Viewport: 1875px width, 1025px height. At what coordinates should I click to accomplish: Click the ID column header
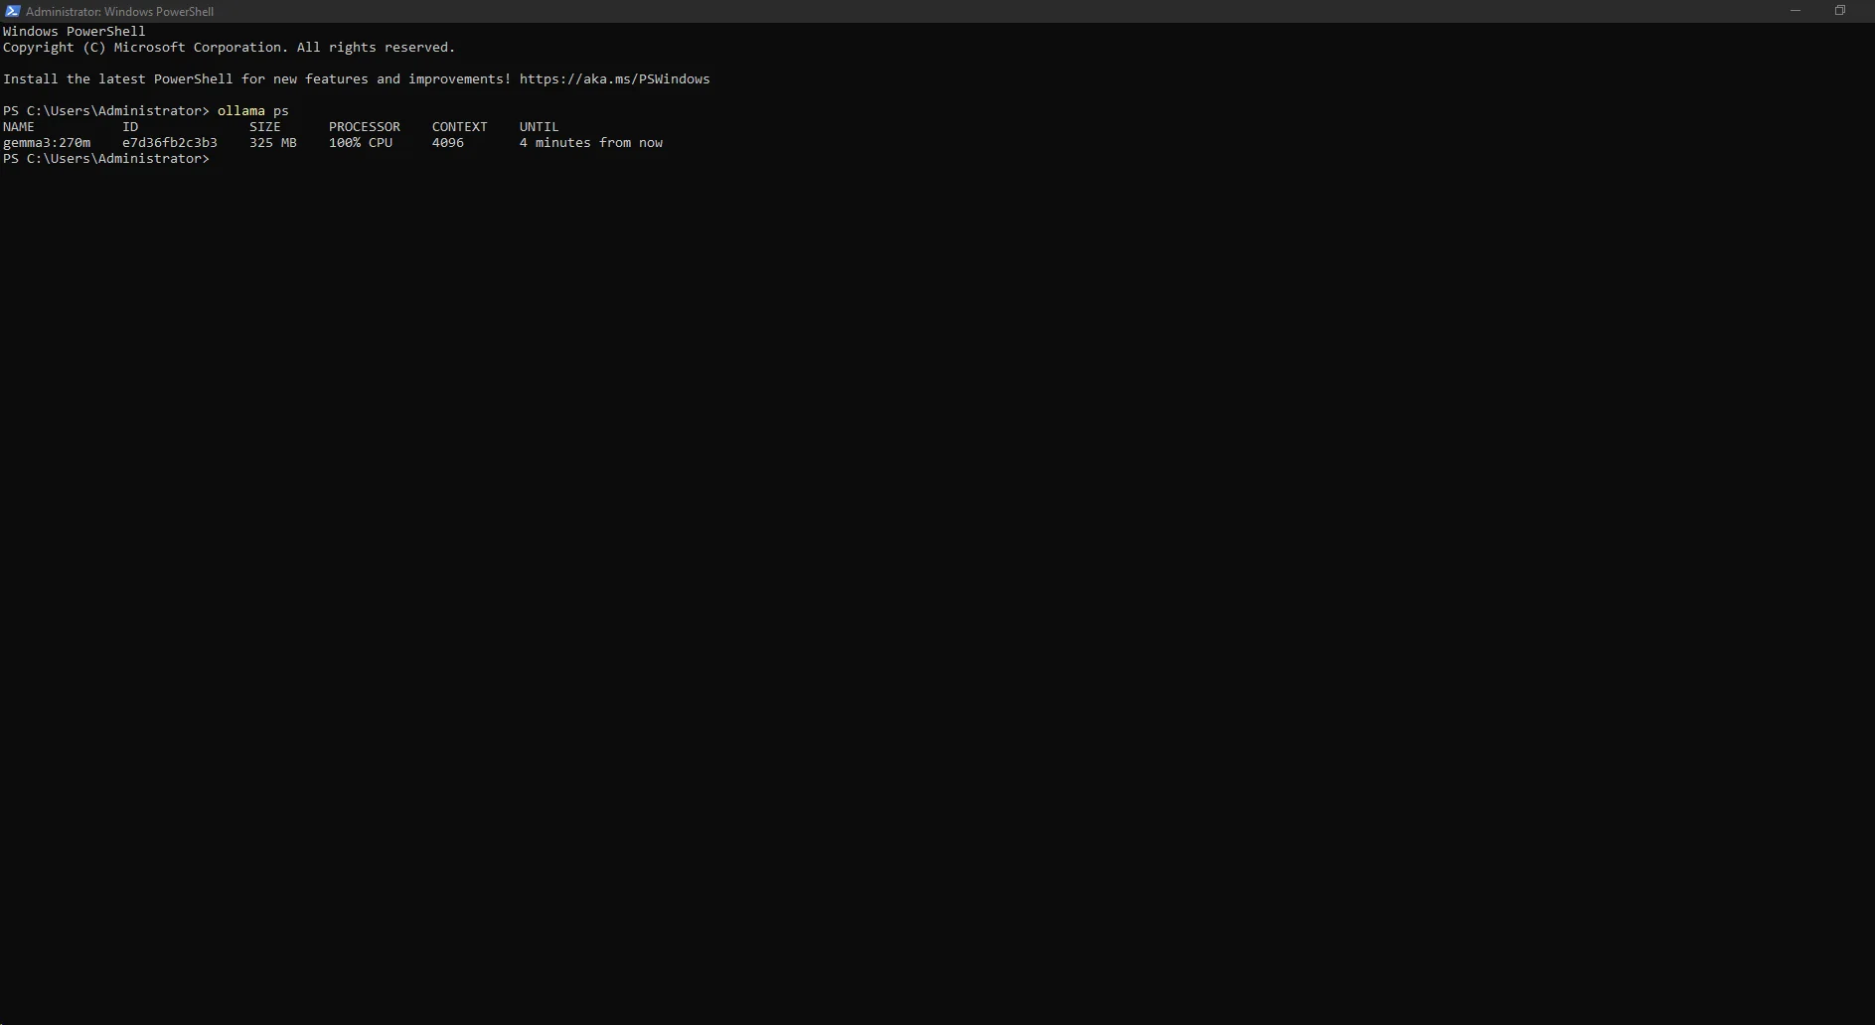[130, 127]
